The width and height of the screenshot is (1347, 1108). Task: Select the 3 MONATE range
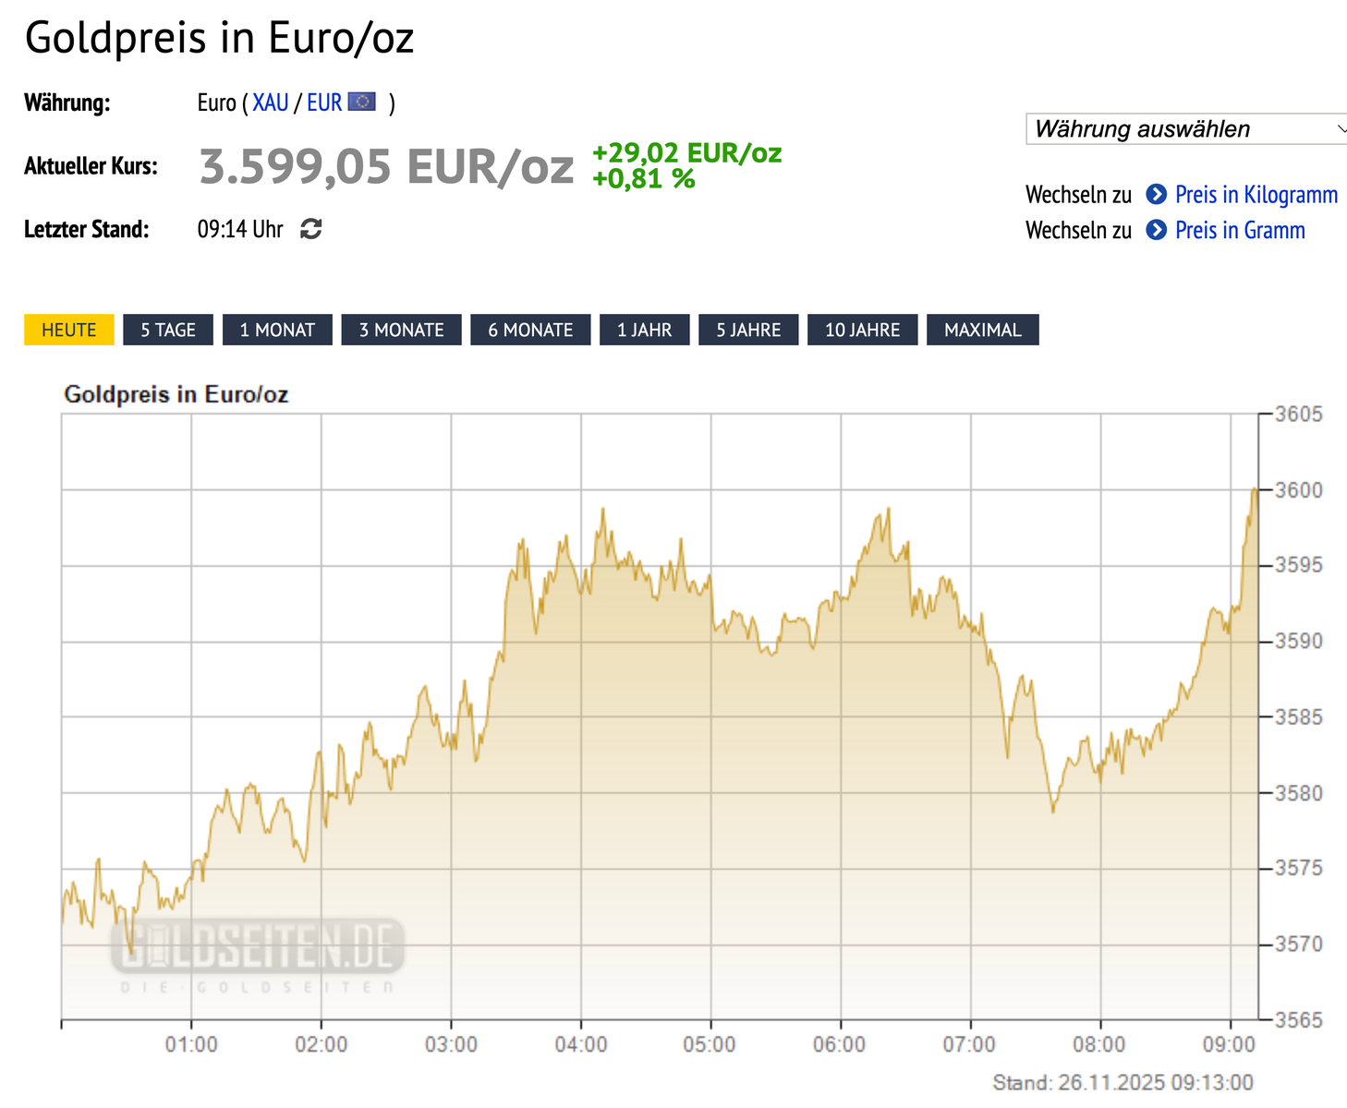(x=401, y=330)
